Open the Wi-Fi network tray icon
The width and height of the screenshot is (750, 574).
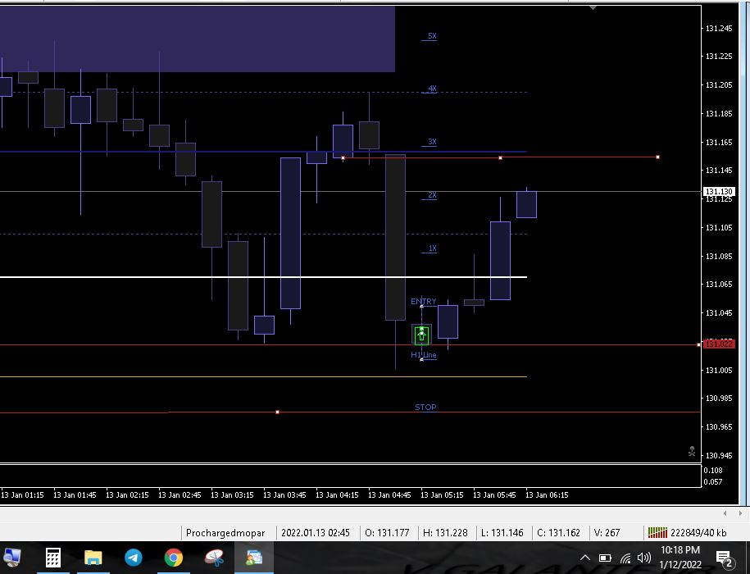click(x=625, y=558)
